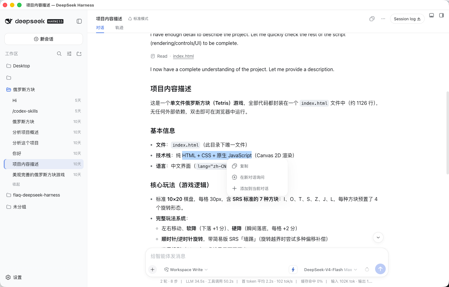The width and height of the screenshot is (449, 287).
Task: Download the Session log
Action: 407,19
